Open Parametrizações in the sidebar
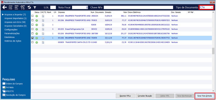Image resolution: width=216 pixels, height=100 pixels. point(12,33)
